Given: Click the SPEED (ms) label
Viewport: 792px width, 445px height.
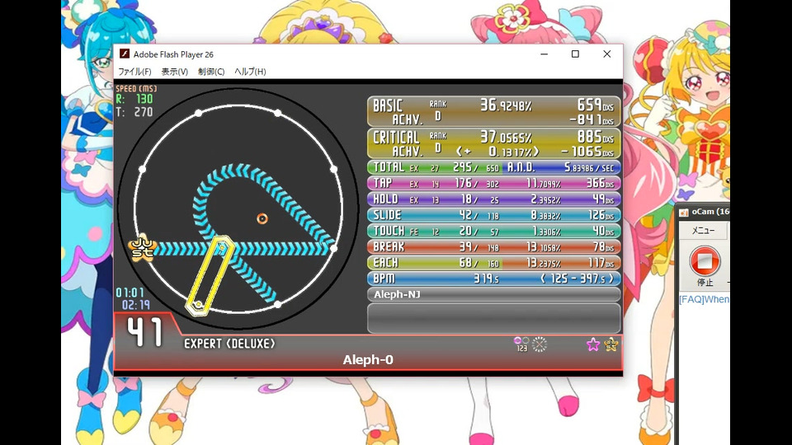Looking at the screenshot, I should [136, 89].
